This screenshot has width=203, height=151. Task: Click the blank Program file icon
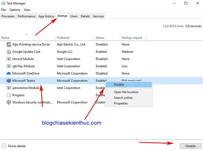pos(9,95)
